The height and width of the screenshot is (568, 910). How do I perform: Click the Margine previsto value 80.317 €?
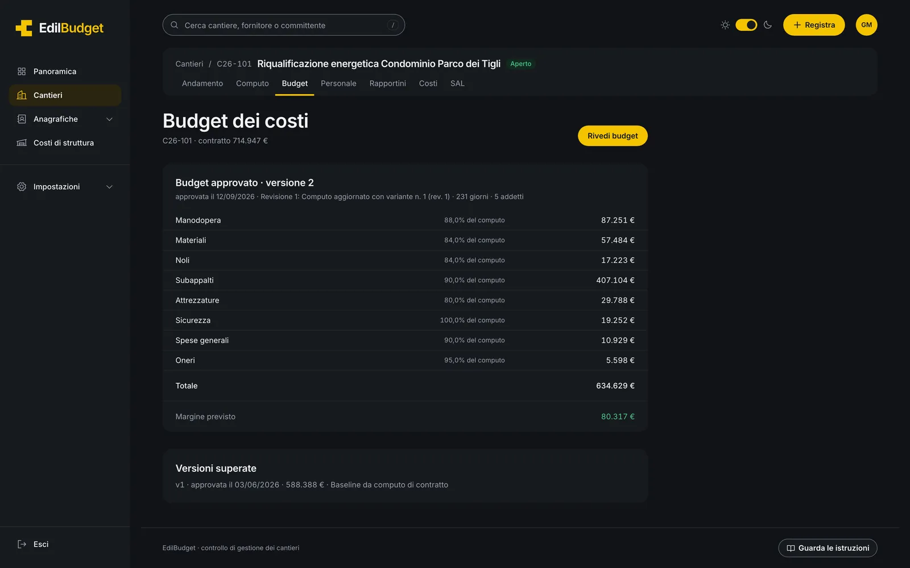pyautogui.click(x=618, y=417)
